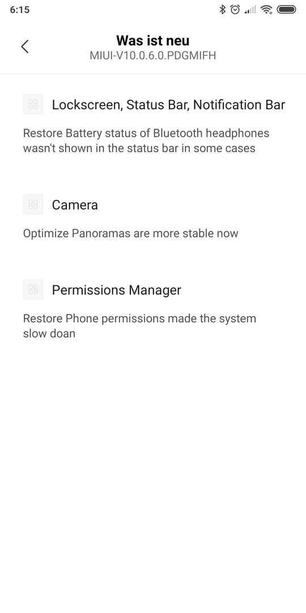Tap the Camera section grid icon
Viewport: 306px width, 613px height.
click(33, 204)
